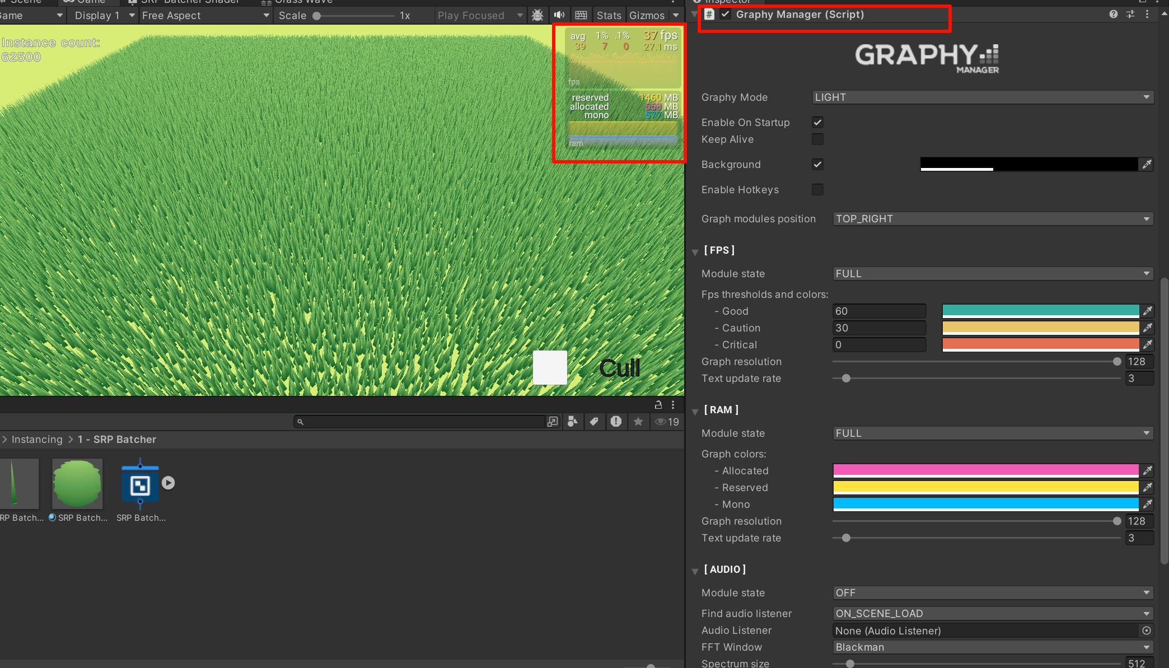
Task: Enable the Keep Alive checkbox
Action: 817,139
